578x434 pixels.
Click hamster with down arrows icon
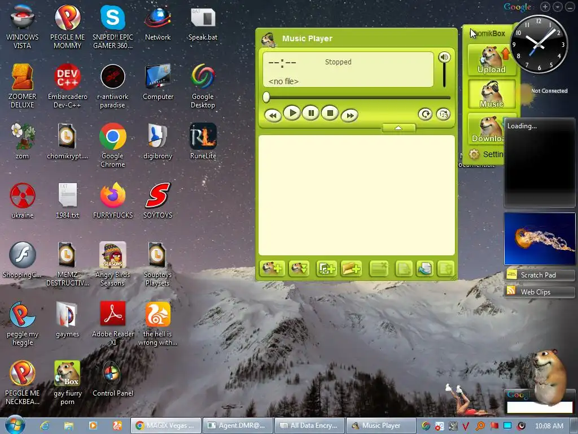pos(299,268)
